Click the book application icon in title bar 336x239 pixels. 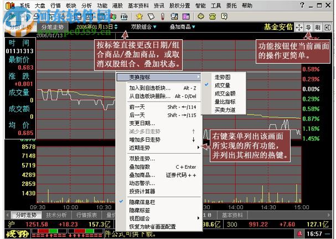[x=9, y=6]
